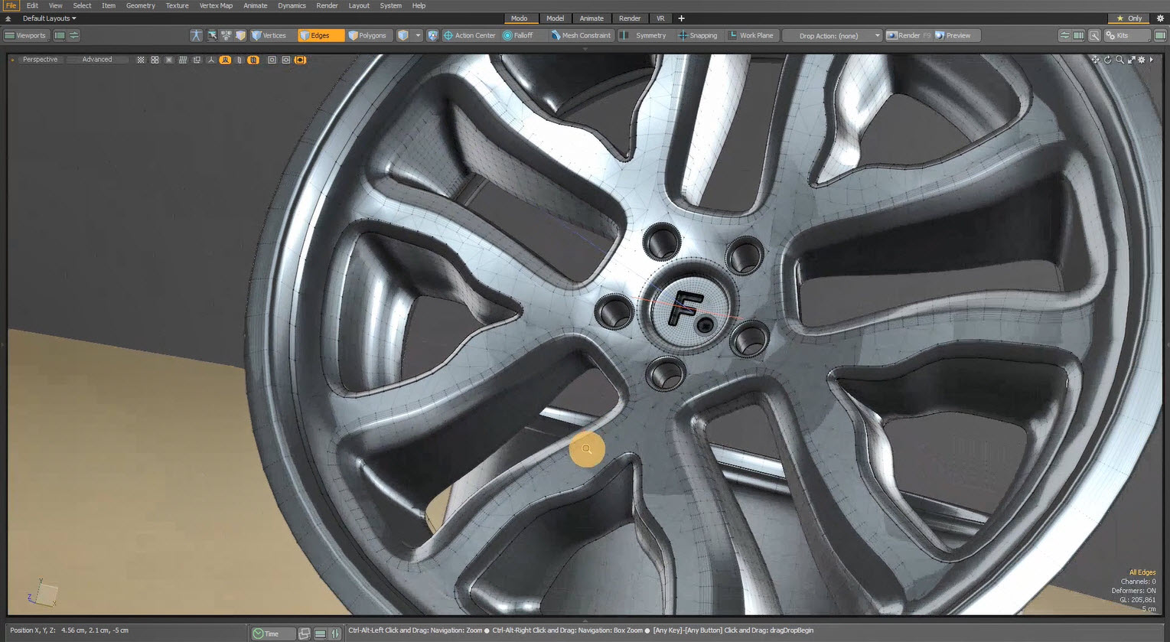This screenshot has width=1170, height=642.
Task: Open the Geometry menu
Action: (x=140, y=5)
